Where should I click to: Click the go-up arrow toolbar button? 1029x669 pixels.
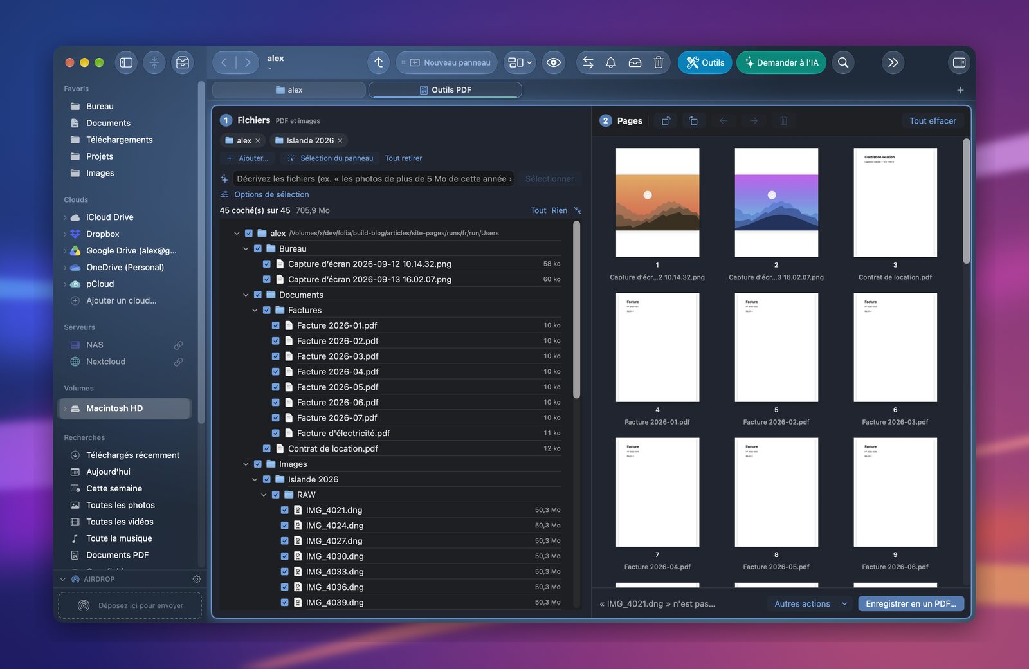[x=379, y=62]
